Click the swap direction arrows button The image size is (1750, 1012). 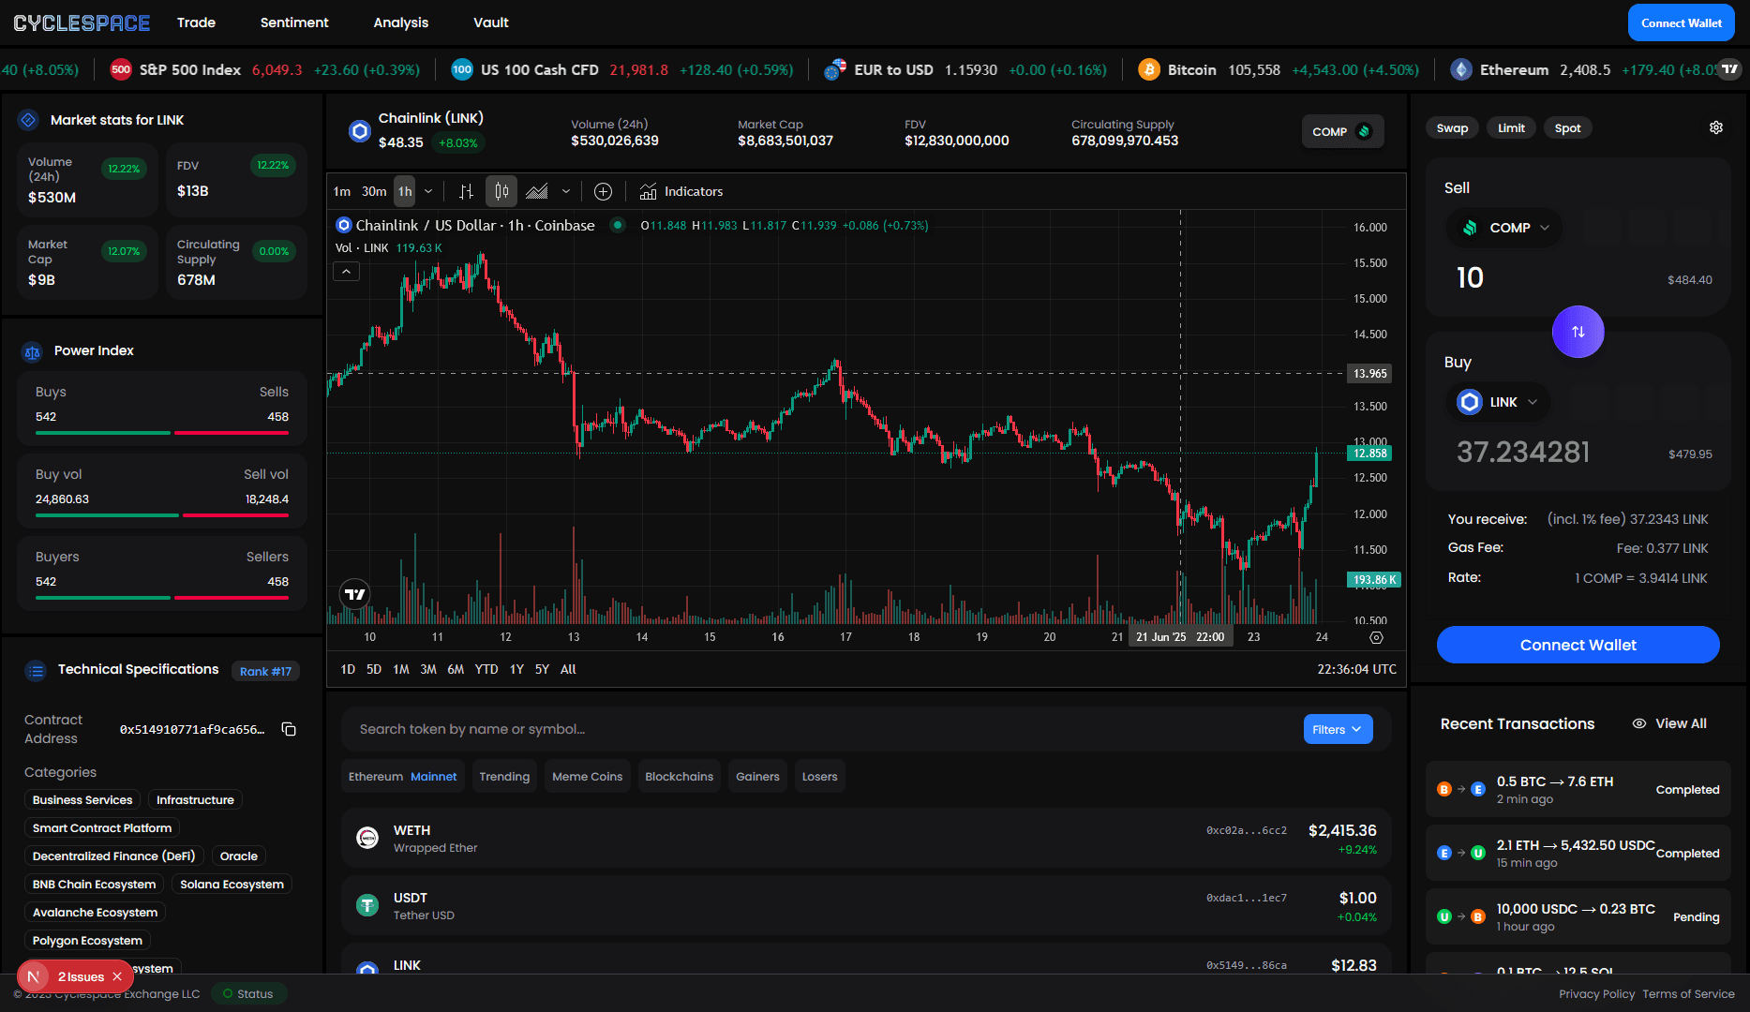[1578, 332]
